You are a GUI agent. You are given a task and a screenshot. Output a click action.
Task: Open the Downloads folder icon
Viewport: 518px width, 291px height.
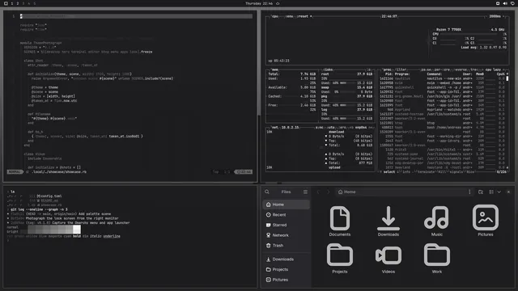tap(388, 221)
